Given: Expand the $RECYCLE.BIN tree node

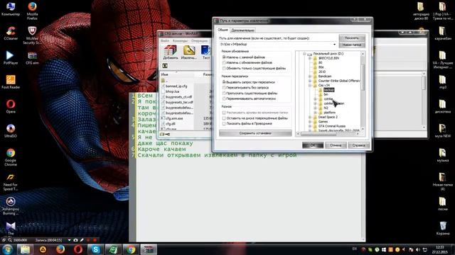Looking at the screenshot, I should pos(310,58).
